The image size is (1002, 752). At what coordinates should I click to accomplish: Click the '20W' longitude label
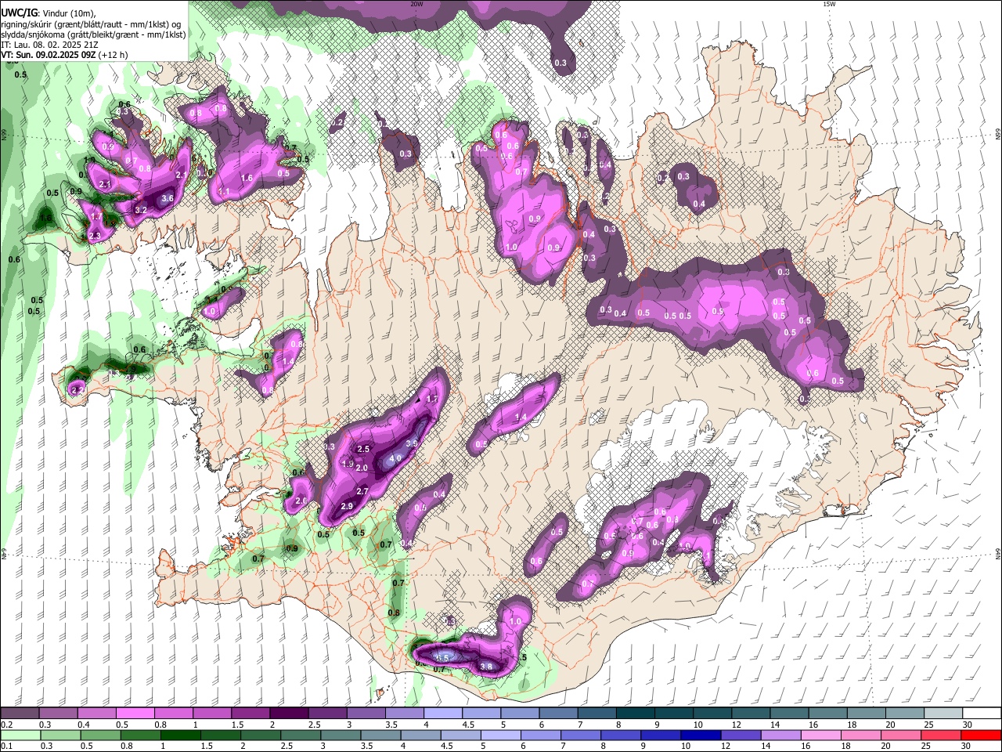[416, 4]
